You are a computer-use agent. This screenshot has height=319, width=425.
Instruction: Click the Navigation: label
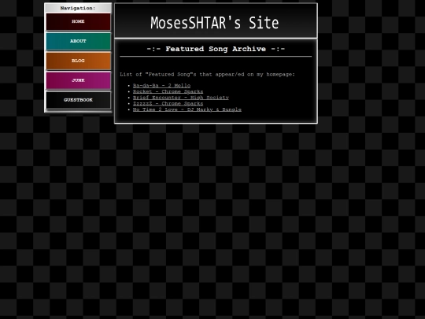(x=78, y=8)
